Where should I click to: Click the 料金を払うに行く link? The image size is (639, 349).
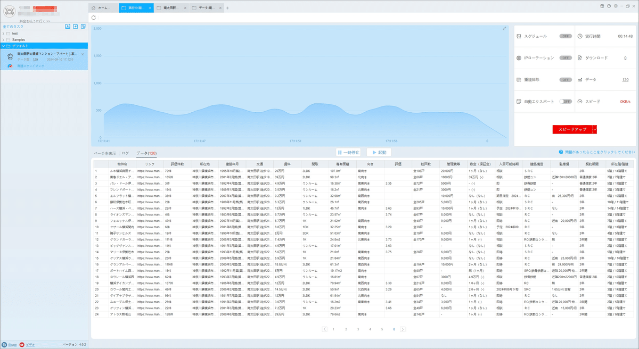pyautogui.click(x=35, y=21)
